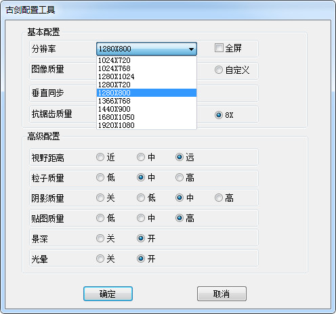Enable the 全屏 fullscreen checkbox
Image resolution: width=336 pixels, height=314 pixels.
(x=219, y=48)
